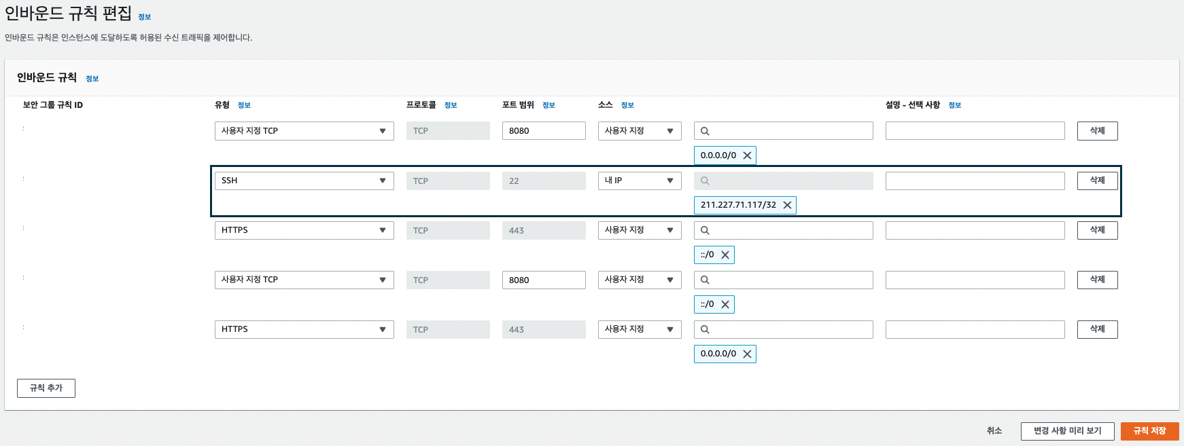Click description field of HTTPS rule with ::/0

click(x=975, y=230)
